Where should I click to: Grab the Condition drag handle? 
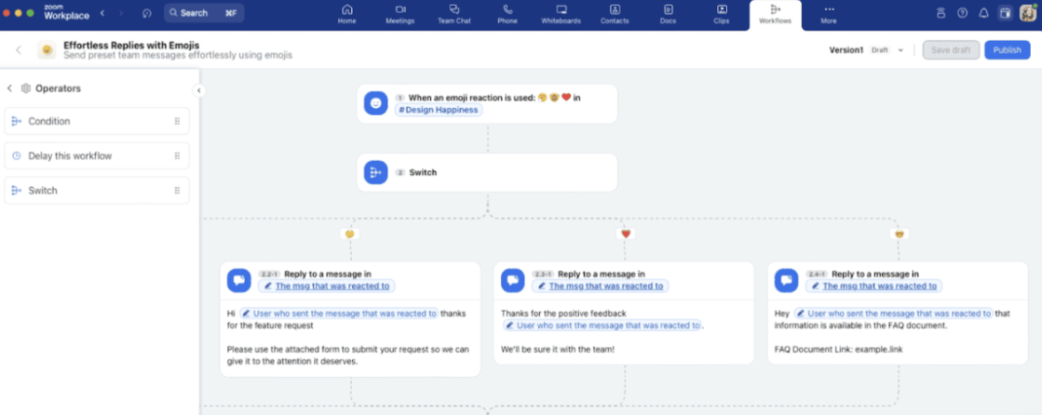tap(177, 122)
